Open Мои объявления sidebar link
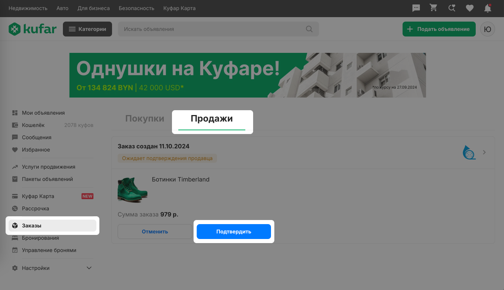The image size is (504, 290). tap(43, 113)
